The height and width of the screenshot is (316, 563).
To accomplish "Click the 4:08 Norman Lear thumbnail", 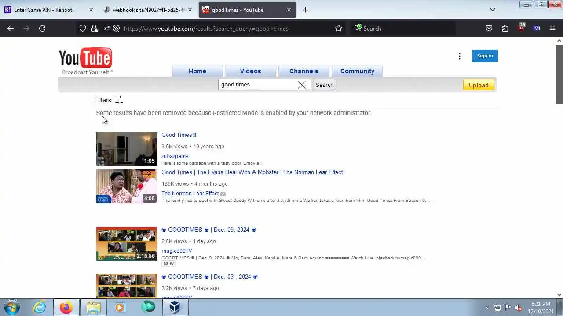I will pyautogui.click(x=127, y=186).
